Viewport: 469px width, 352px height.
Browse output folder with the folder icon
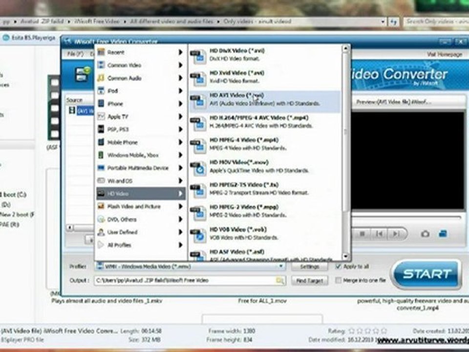[280, 281]
